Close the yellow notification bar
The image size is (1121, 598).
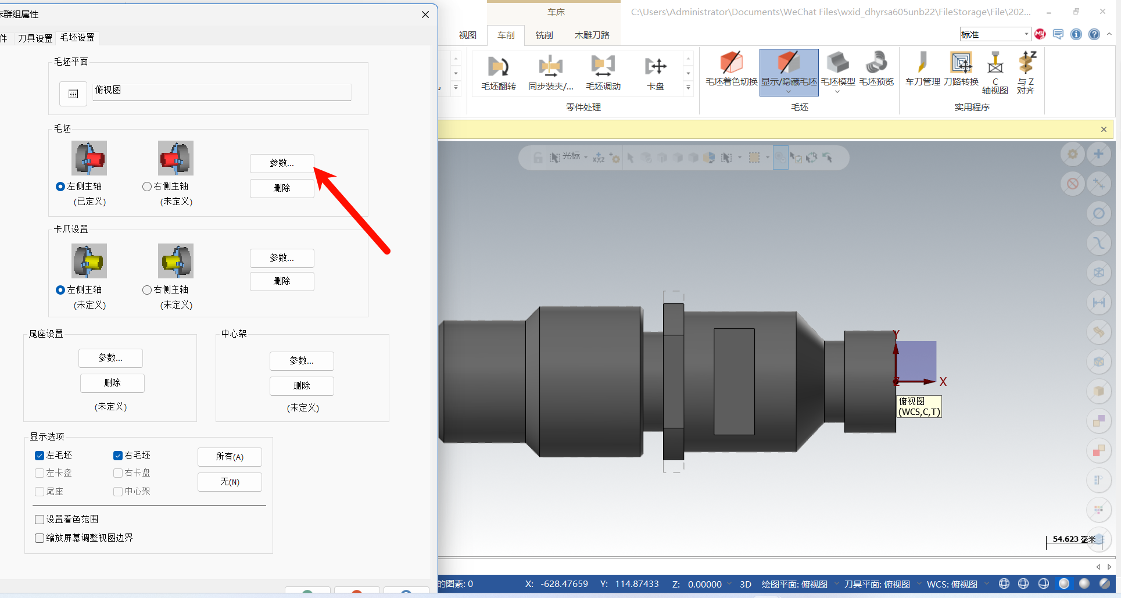click(x=1104, y=129)
